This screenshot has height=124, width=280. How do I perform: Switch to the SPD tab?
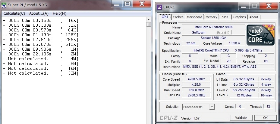[x=225, y=17]
